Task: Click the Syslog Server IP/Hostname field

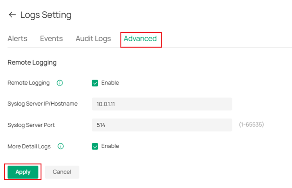Action: tap(162, 104)
